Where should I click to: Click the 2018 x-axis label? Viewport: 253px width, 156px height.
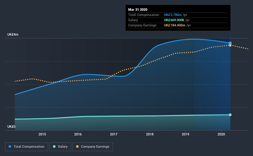click(x=150, y=134)
